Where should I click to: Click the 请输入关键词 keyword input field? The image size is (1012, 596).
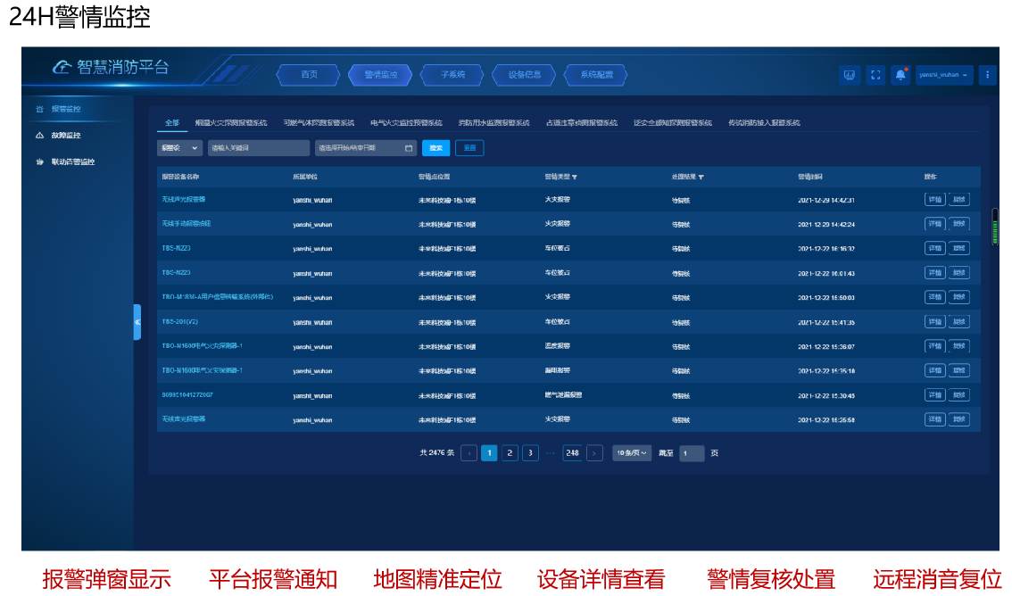click(x=258, y=148)
